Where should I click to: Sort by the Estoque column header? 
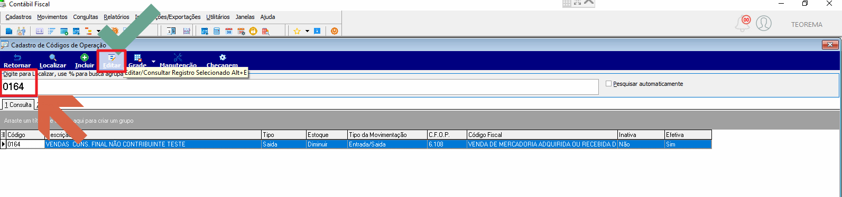click(x=327, y=135)
